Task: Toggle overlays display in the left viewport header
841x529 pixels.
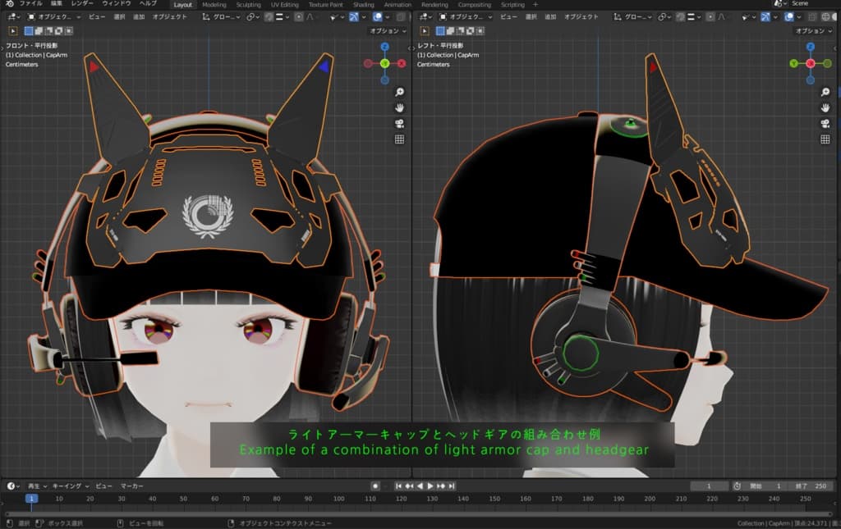Action: coord(378,16)
